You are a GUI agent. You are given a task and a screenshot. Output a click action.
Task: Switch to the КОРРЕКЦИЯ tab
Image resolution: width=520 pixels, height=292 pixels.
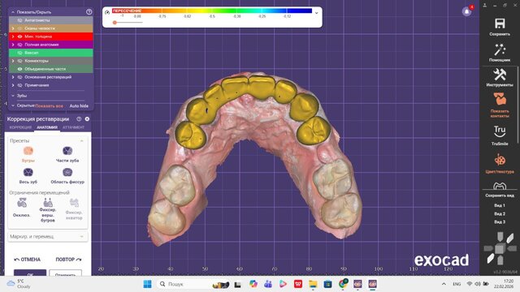(x=20, y=127)
